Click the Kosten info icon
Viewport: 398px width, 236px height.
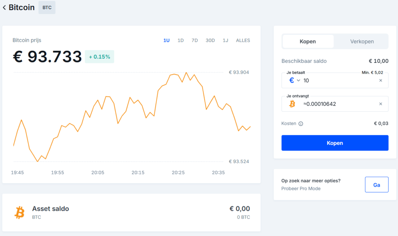point(301,124)
